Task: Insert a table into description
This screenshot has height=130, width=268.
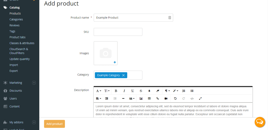Action: 149,98
